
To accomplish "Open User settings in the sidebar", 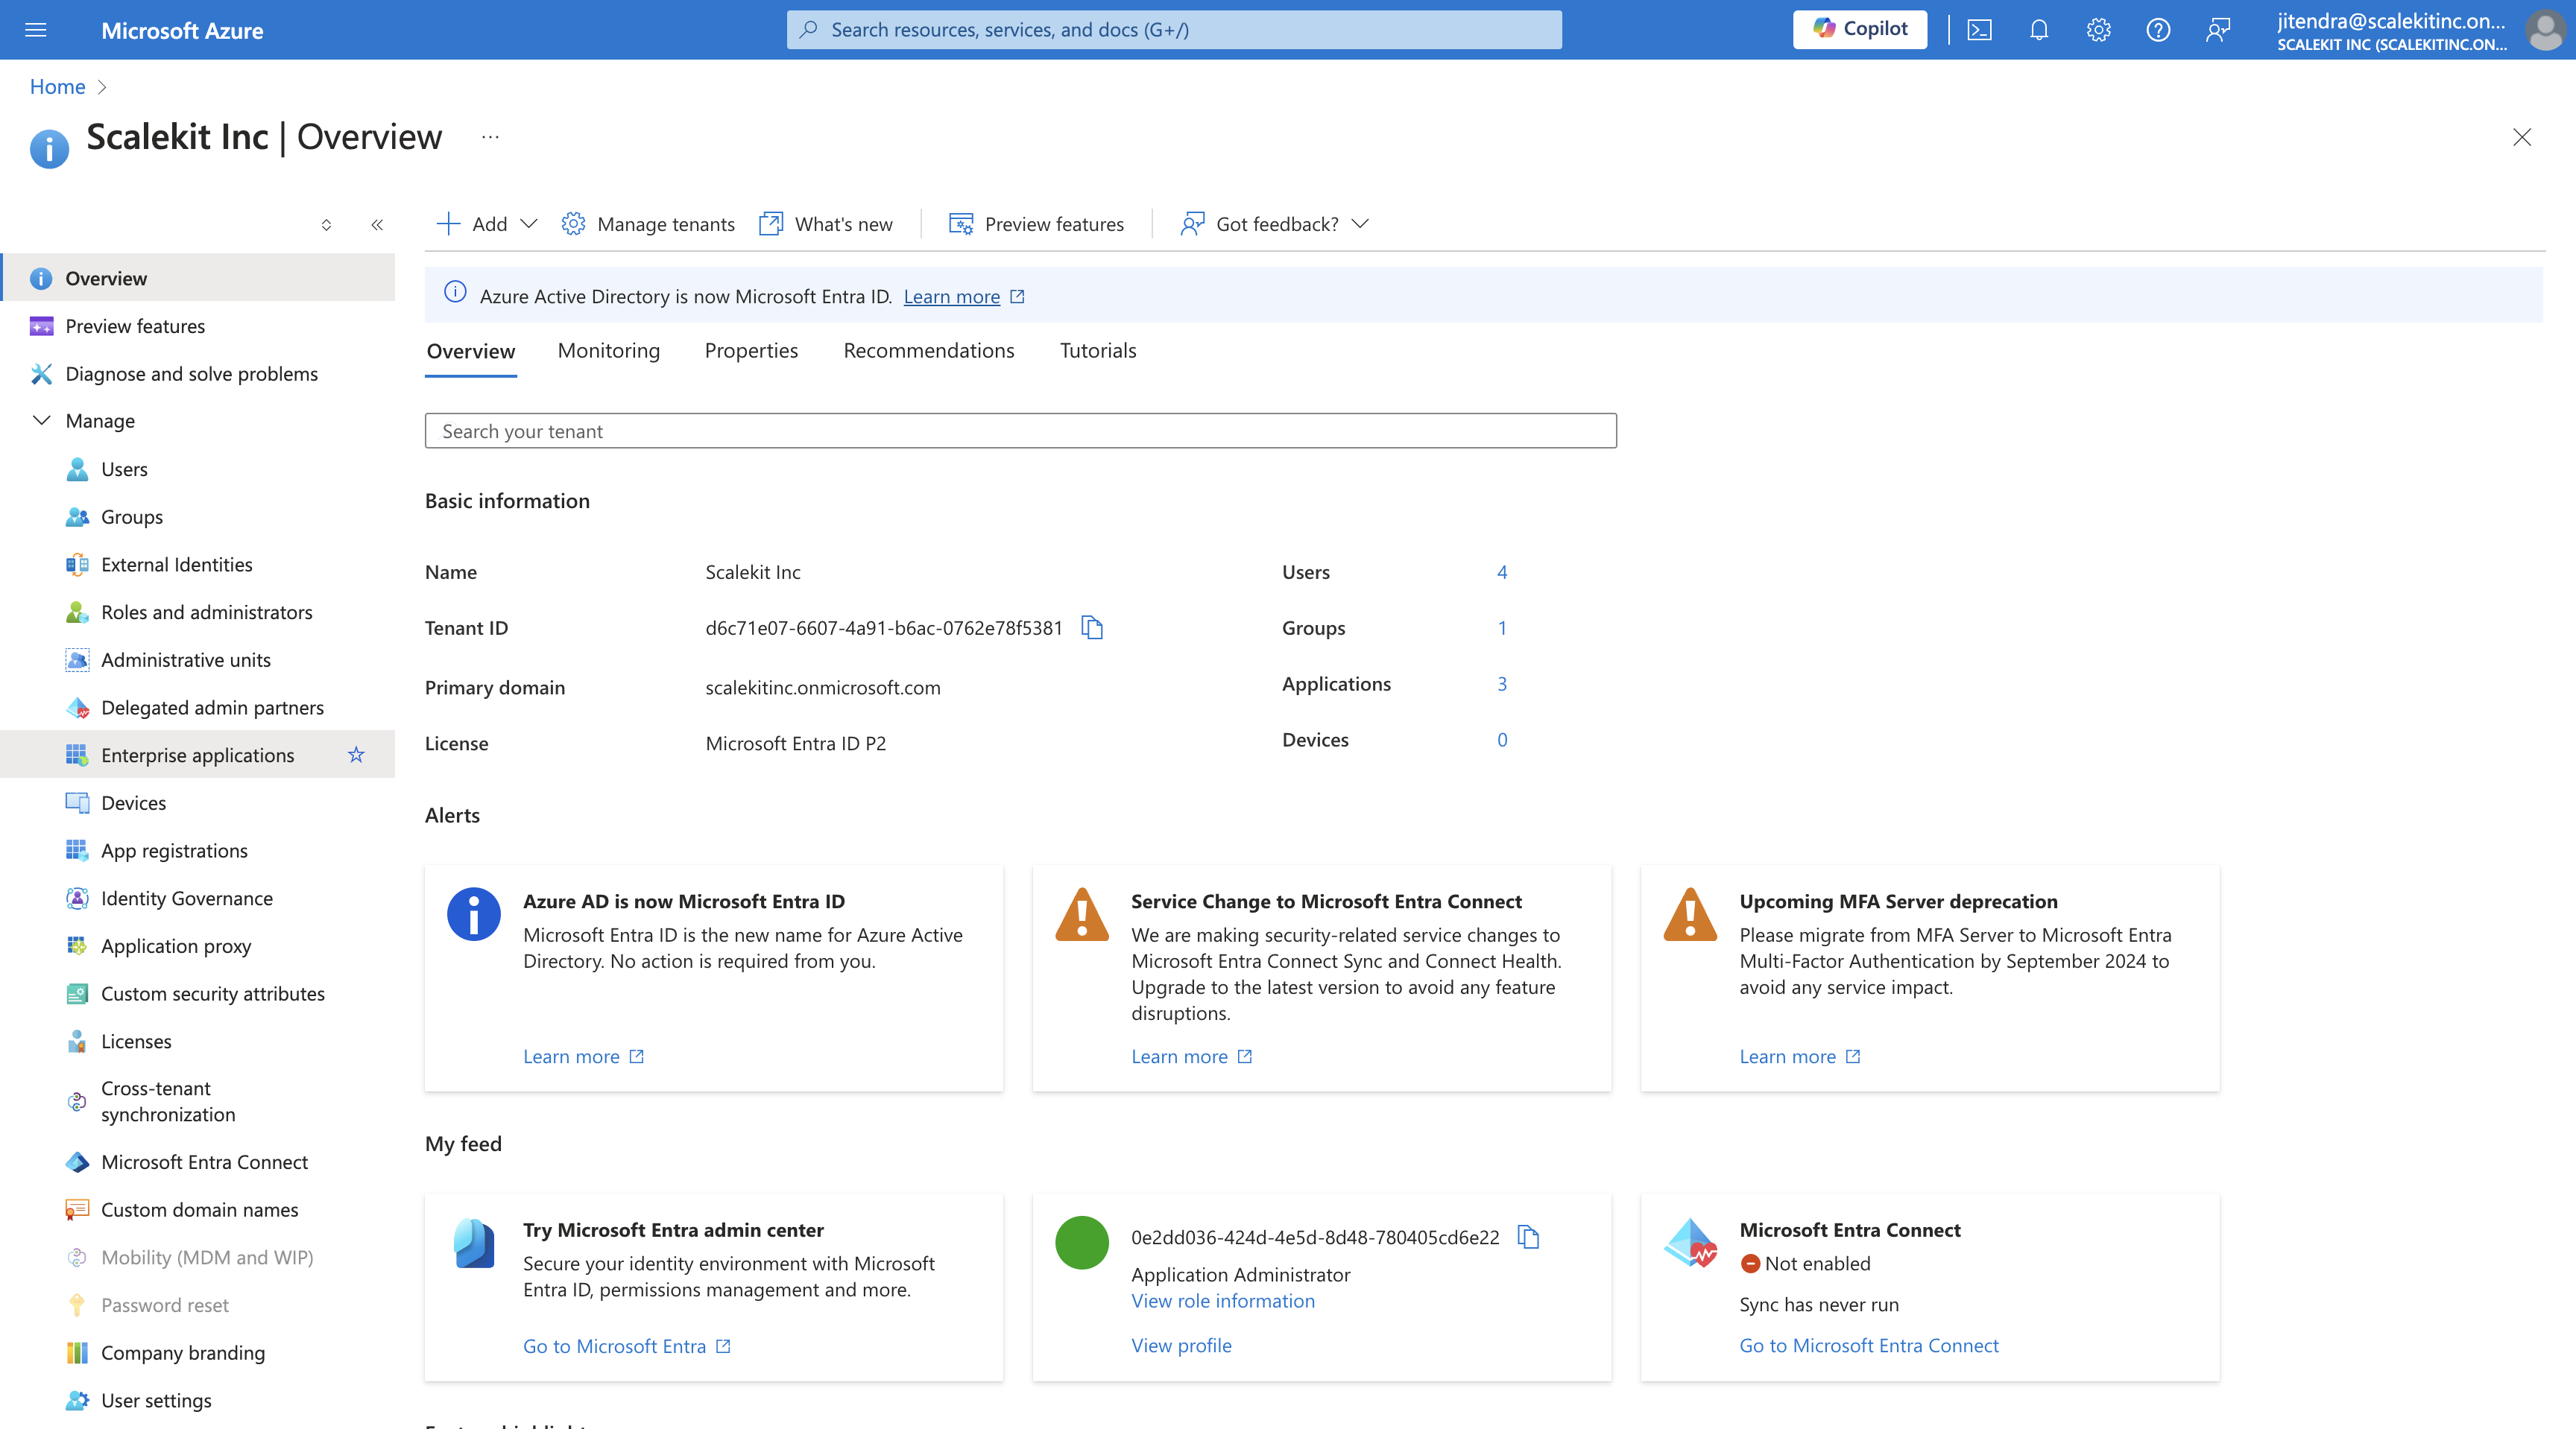I will [x=156, y=1401].
